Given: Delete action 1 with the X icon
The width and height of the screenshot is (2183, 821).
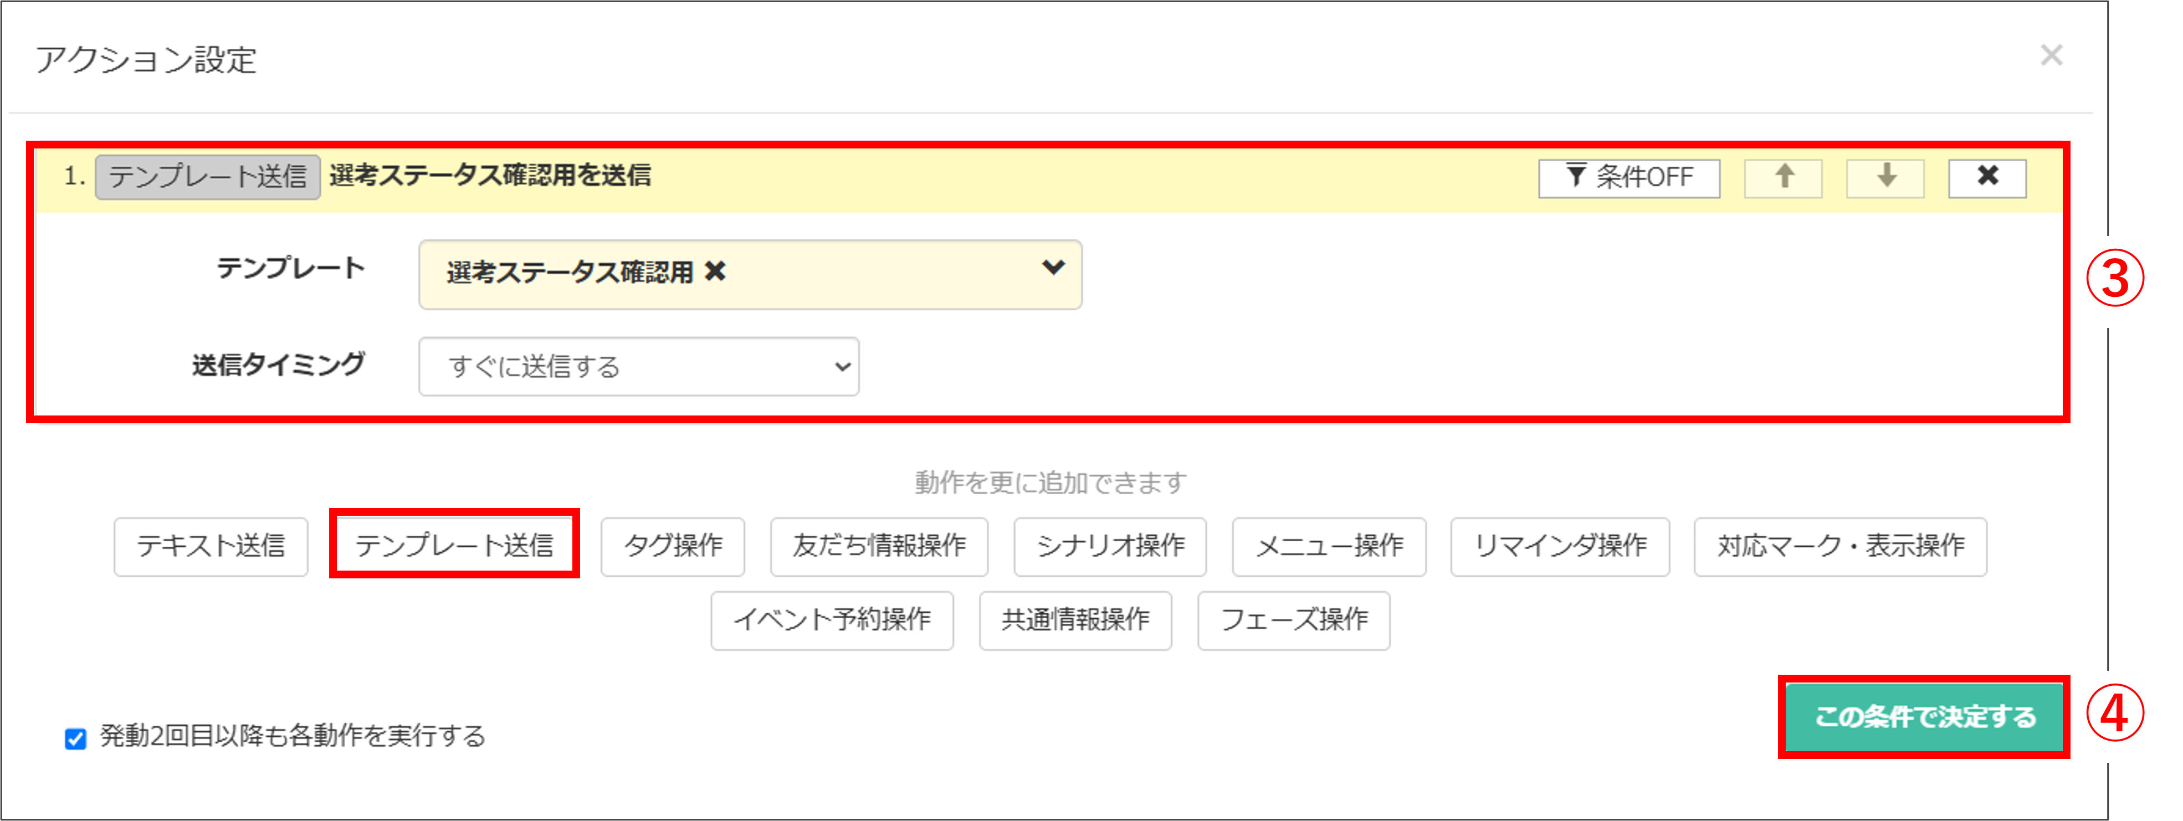Looking at the screenshot, I should [x=1987, y=178].
